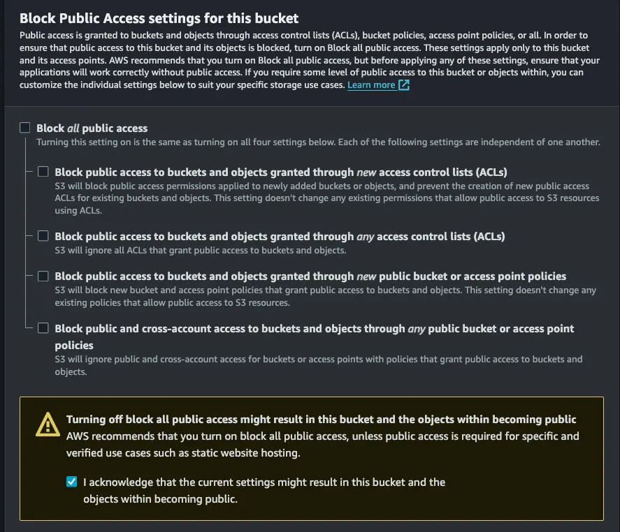Enable the Block all public access checkbox
The height and width of the screenshot is (532, 620).
pos(25,128)
